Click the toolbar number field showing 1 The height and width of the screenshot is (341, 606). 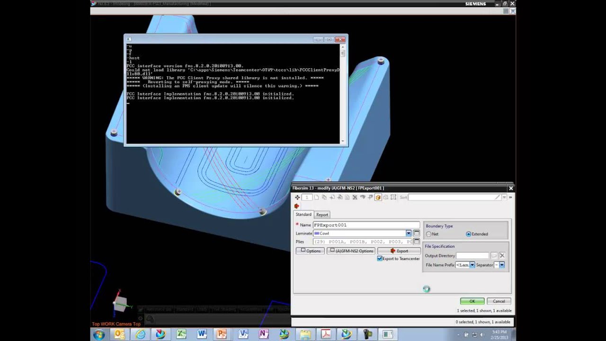click(x=307, y=197)
